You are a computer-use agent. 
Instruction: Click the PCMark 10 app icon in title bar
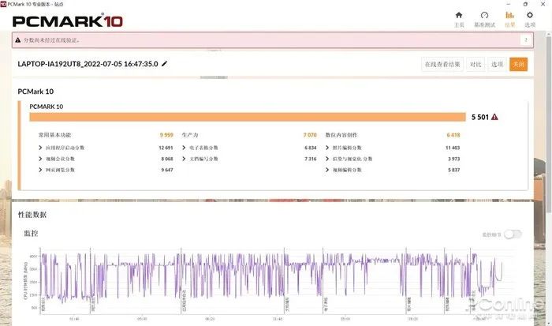click(3, 4)
